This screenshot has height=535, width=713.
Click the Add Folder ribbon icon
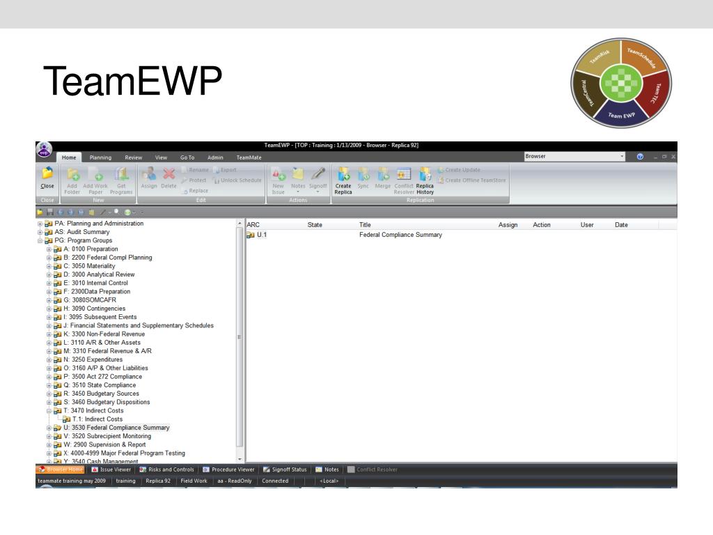[72, 173]
